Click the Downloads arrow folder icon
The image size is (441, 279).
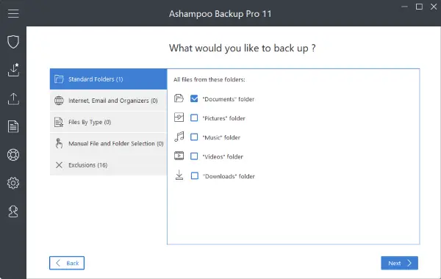coord(179,175)
